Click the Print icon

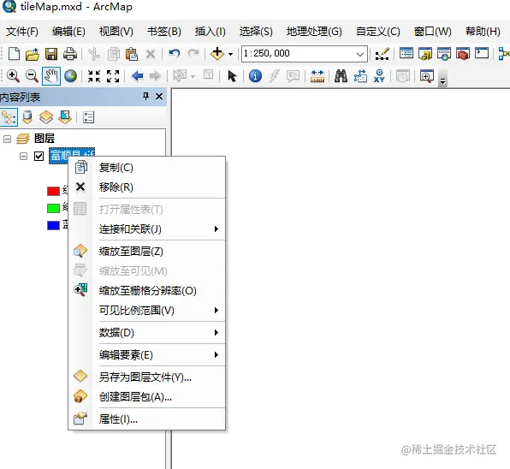tap(70, 54)
